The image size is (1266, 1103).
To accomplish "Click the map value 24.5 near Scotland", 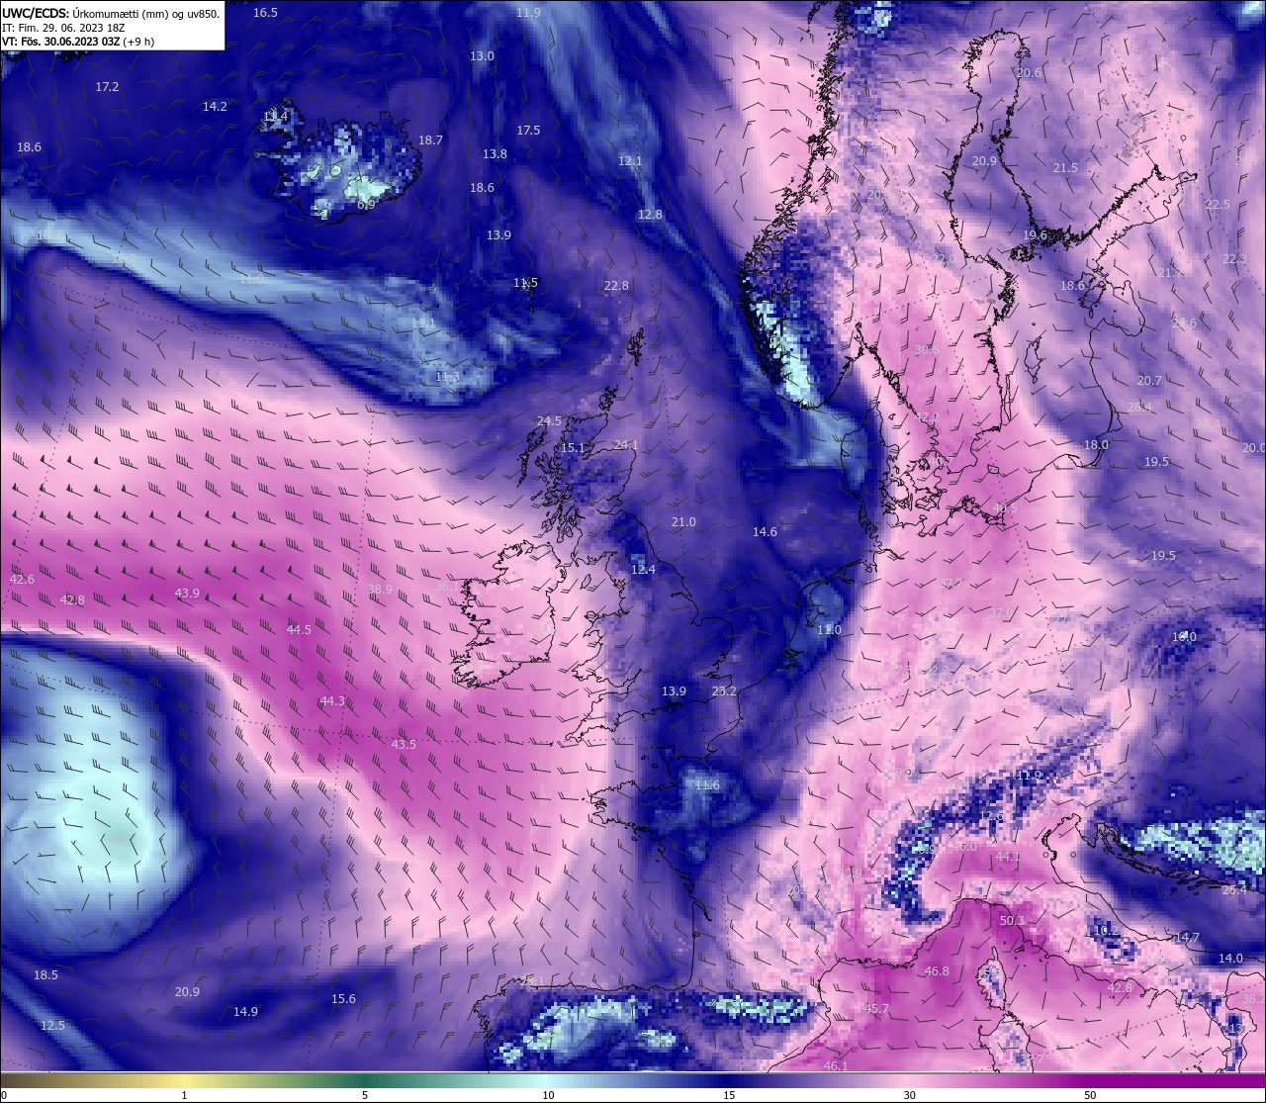I will pyautogui.click(x=549, y=421).
